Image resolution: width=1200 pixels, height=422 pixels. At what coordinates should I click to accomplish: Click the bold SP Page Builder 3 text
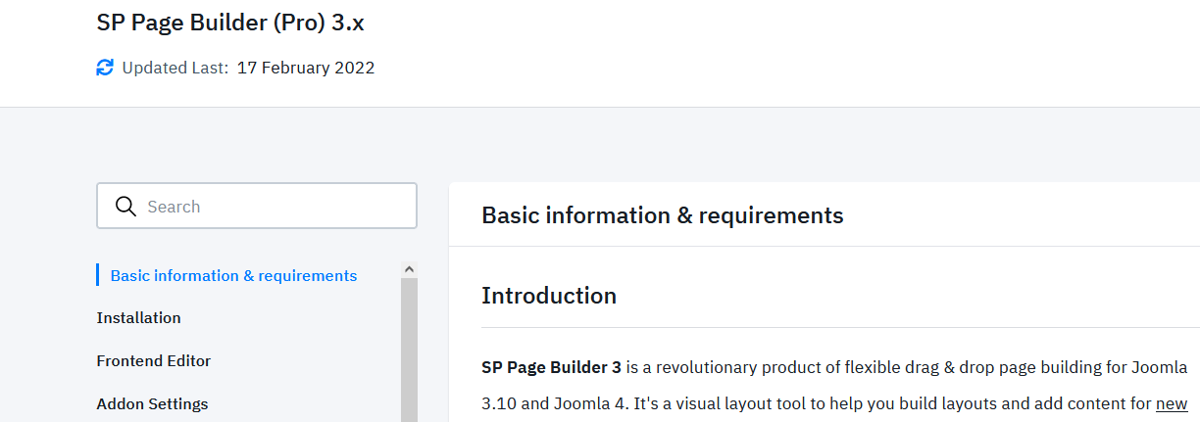pyautogui.click(x=551, y=368)
